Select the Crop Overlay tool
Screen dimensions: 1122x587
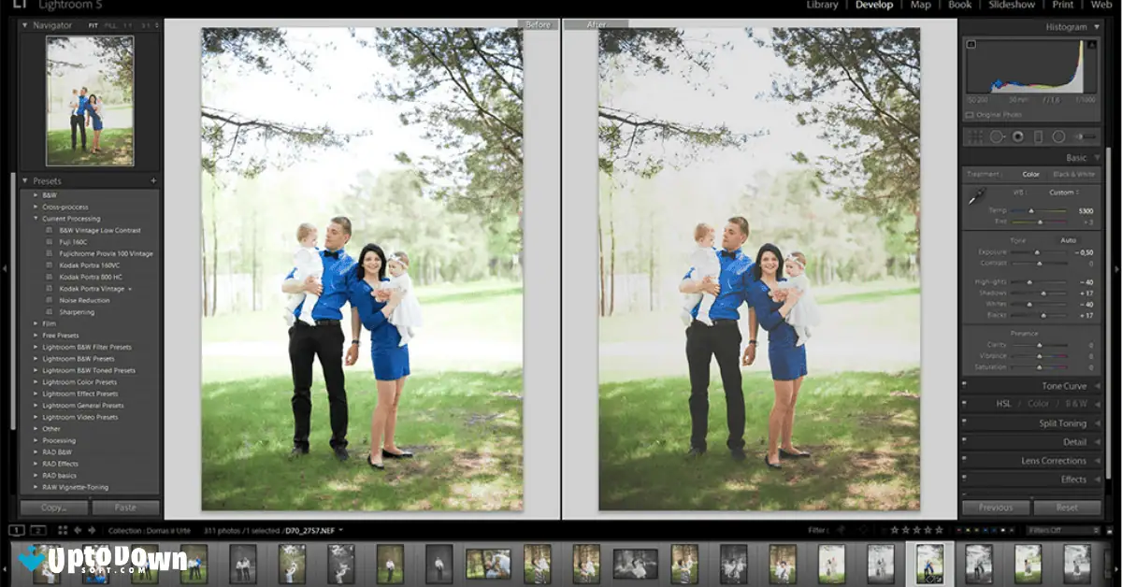[975, 136]
